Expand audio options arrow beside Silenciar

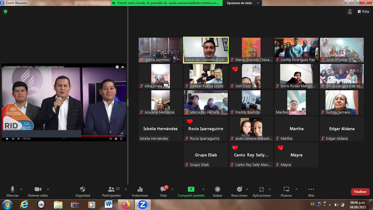point(21,189)
